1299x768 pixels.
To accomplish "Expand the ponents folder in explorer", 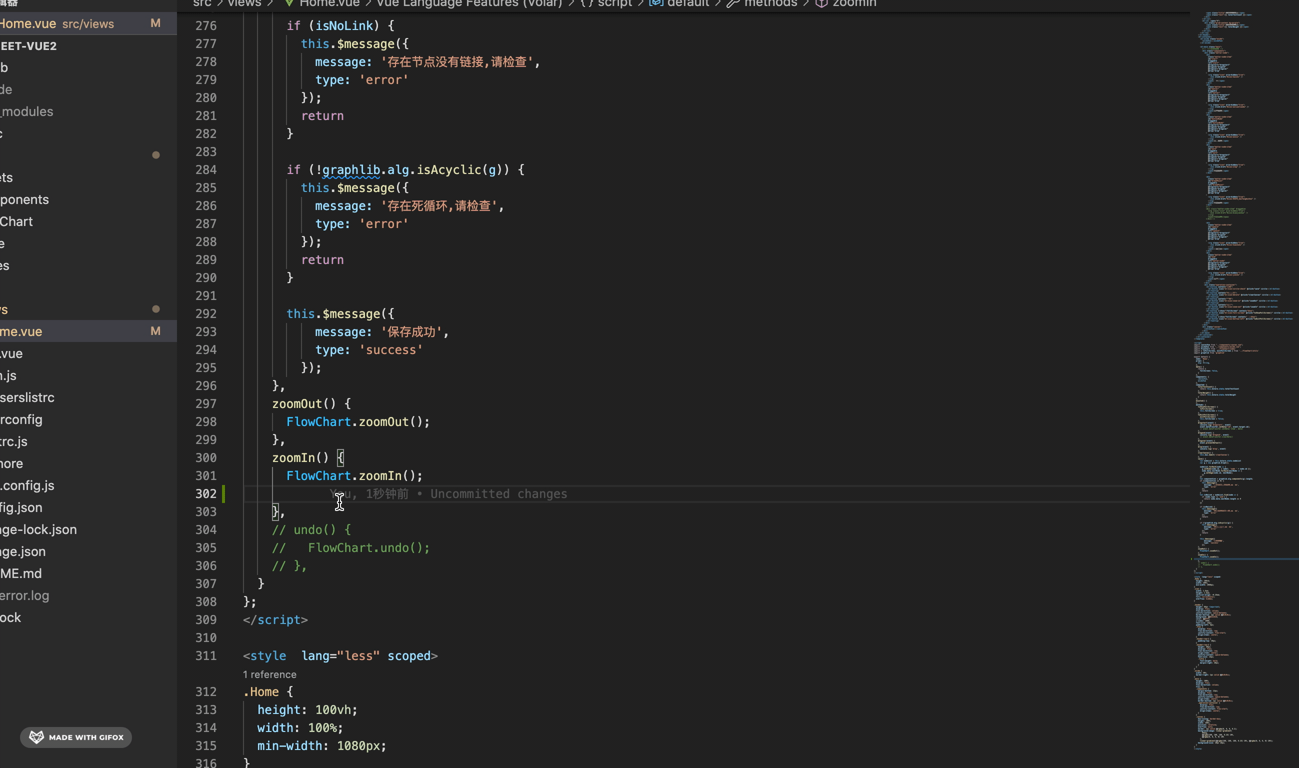I will pos(24,199).
